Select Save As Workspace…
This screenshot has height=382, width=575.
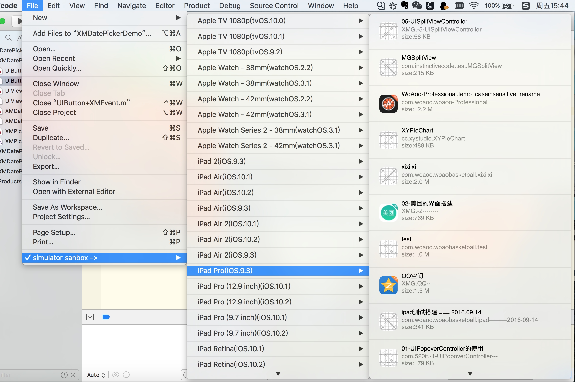point(104,207)
